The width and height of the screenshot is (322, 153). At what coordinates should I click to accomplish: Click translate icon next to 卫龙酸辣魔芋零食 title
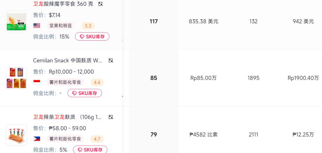coord(100,4)
